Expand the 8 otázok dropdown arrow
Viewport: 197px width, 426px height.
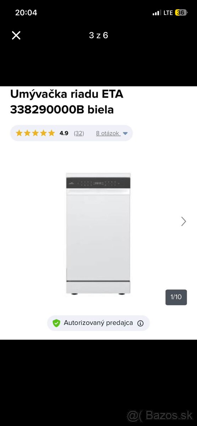tap(125, 133)
